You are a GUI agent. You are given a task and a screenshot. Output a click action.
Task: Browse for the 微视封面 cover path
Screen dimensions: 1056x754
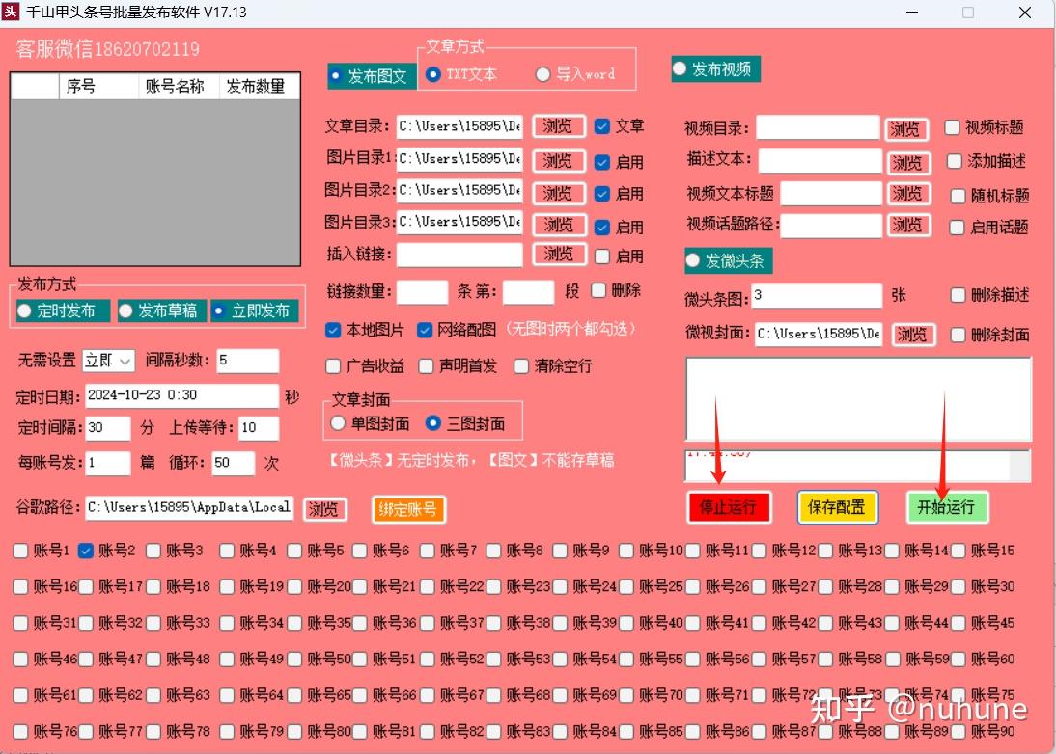(x=912, y=335)
